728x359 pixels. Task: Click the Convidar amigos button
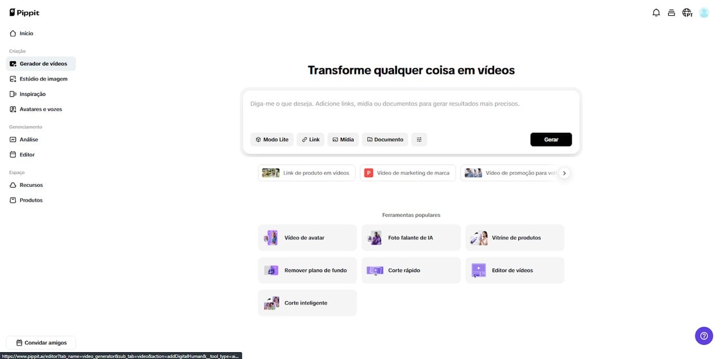tap(41, 343)
